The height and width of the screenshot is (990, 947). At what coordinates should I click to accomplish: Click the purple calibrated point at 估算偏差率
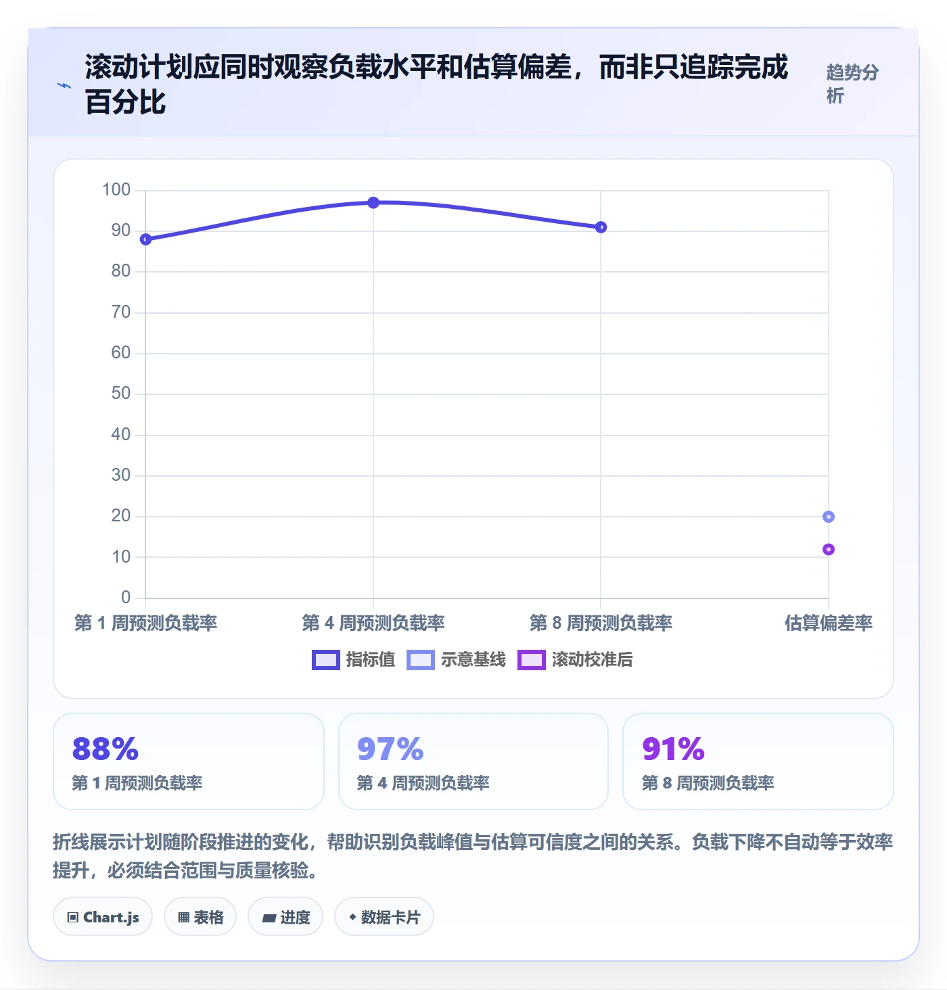[829, 549]
